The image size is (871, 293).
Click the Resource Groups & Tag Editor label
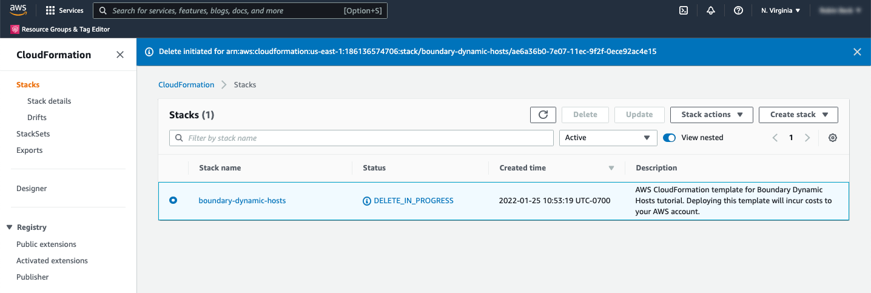pos(66,29)
